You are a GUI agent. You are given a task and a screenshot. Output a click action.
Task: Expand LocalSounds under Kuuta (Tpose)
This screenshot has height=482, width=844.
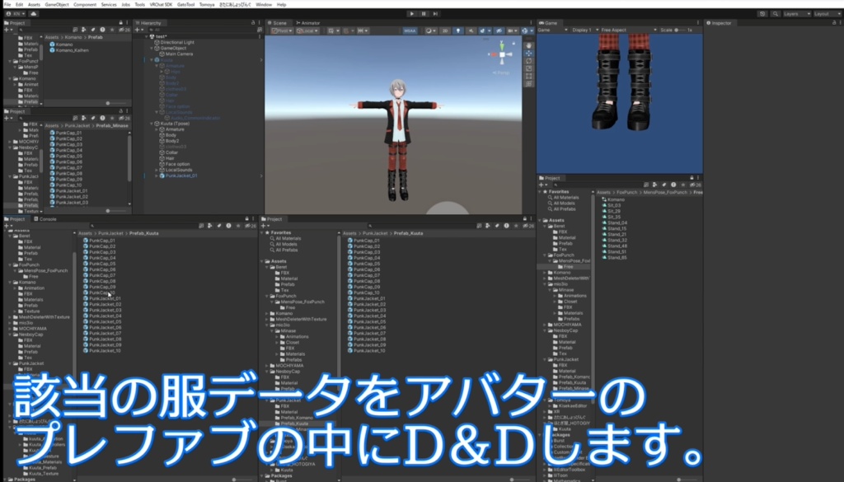tap(157, 170)
